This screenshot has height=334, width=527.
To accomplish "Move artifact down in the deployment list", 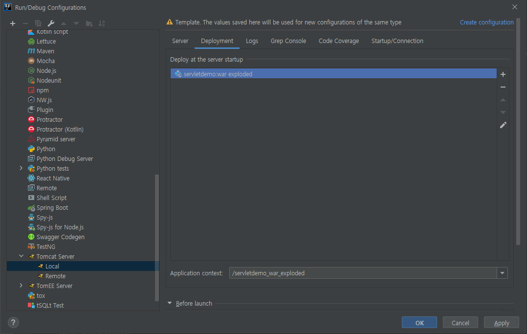I will click(503, 112).
